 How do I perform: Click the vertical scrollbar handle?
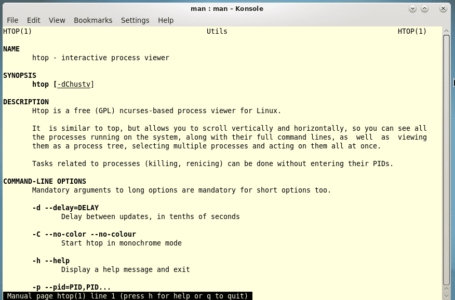pos(446,160)
